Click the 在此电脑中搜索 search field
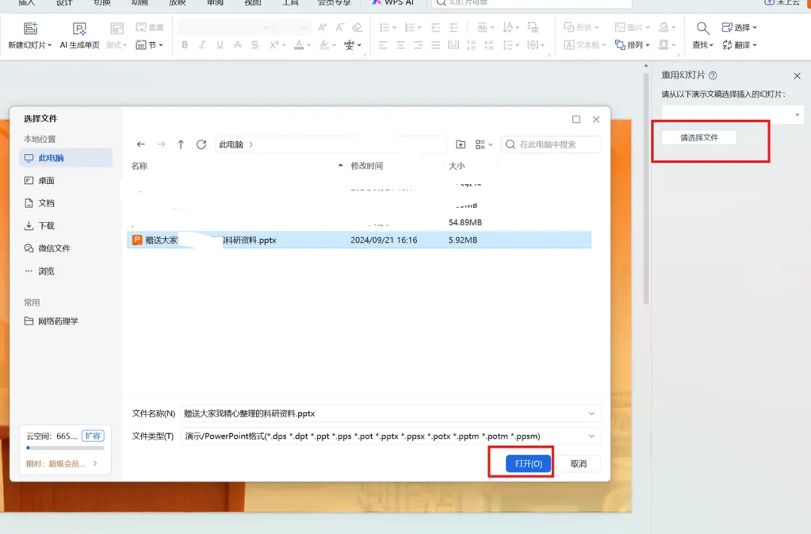Screen dimensions: 811x534 coord(551,144)
